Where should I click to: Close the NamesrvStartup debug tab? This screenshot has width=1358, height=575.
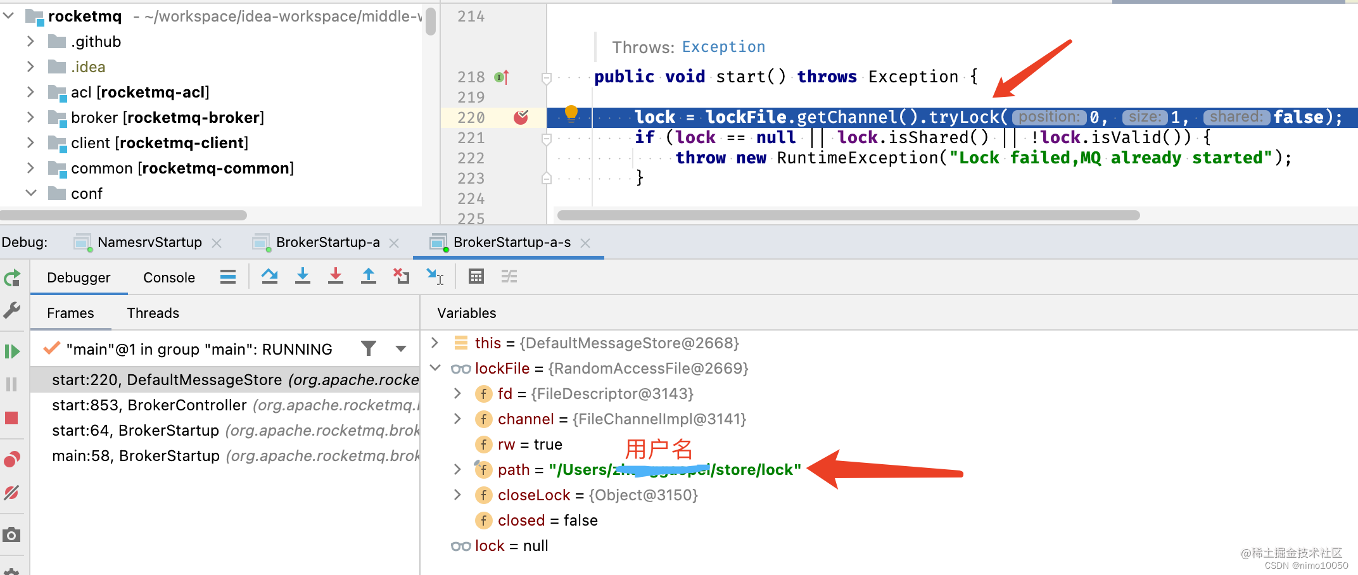(217, 243)
